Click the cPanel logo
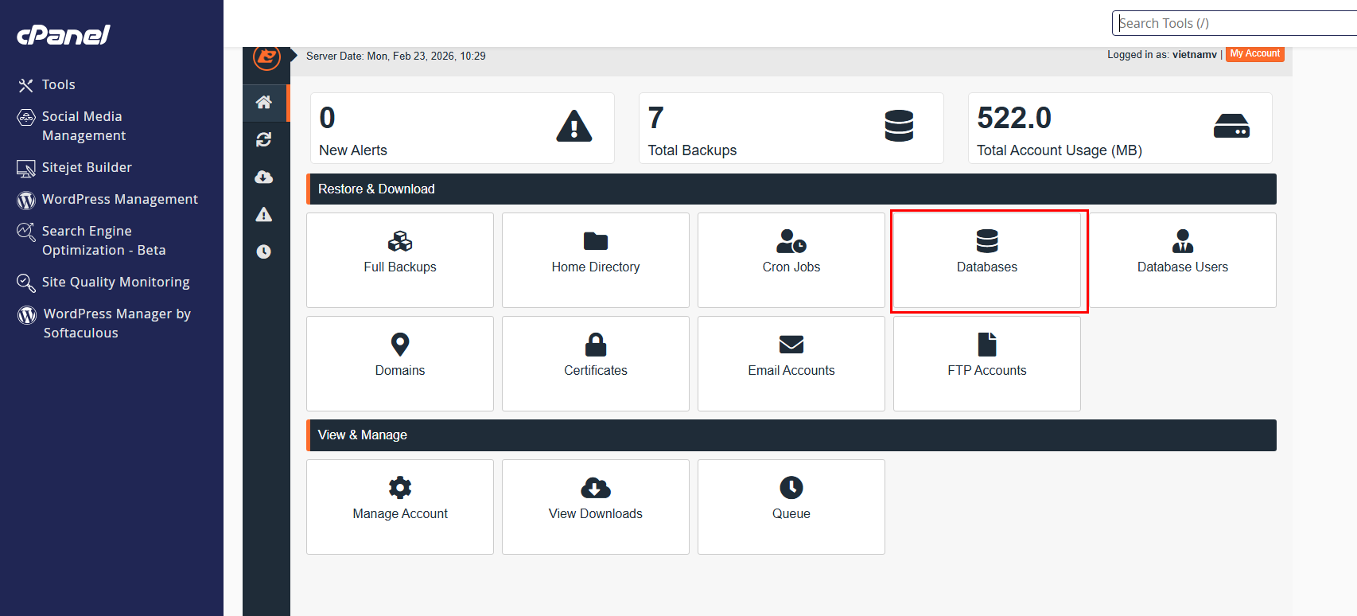Screen dimensions: 1357x616 (x=64, y=35)
